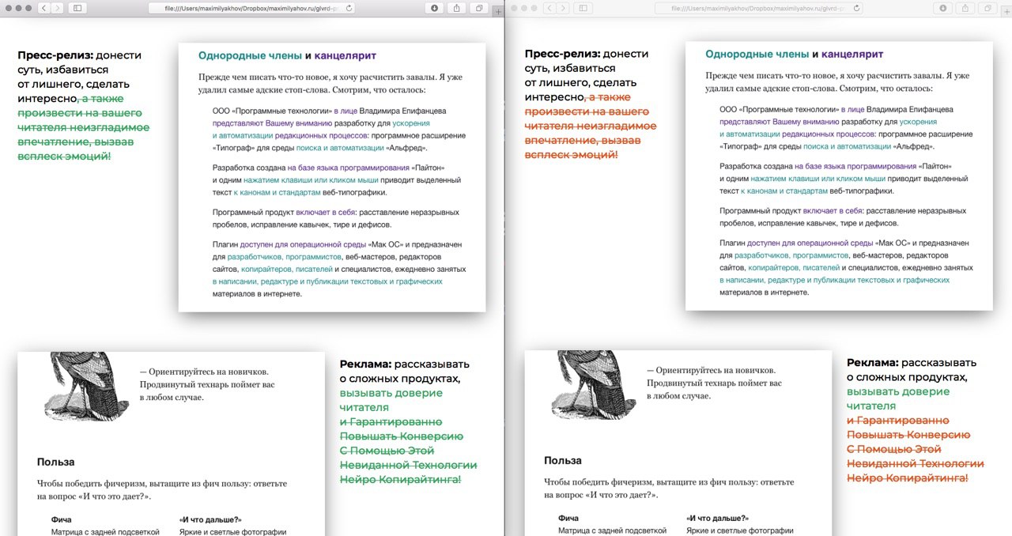
Task: Click 'канцелярит' heading word in right window
Action: (852, 55)
